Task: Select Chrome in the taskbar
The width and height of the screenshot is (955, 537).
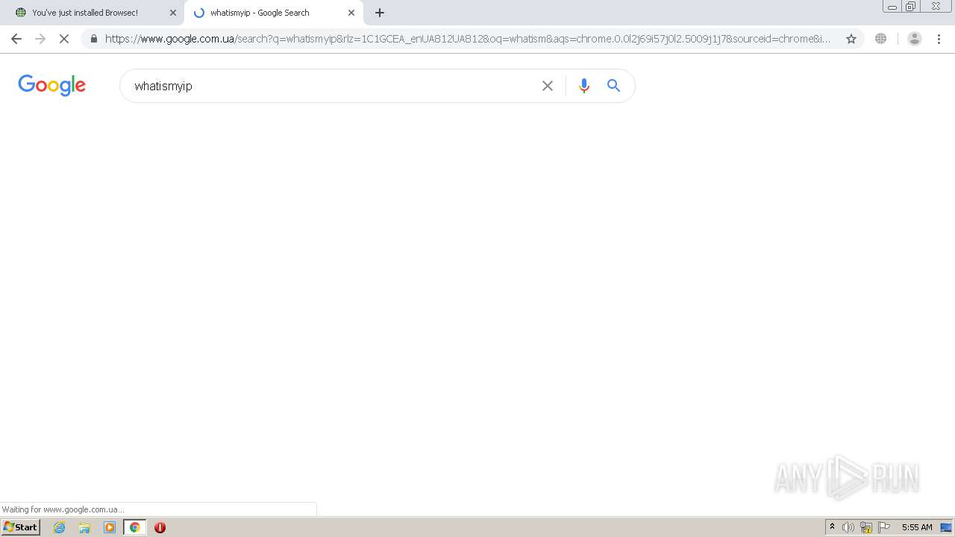Action: [135, 527]
